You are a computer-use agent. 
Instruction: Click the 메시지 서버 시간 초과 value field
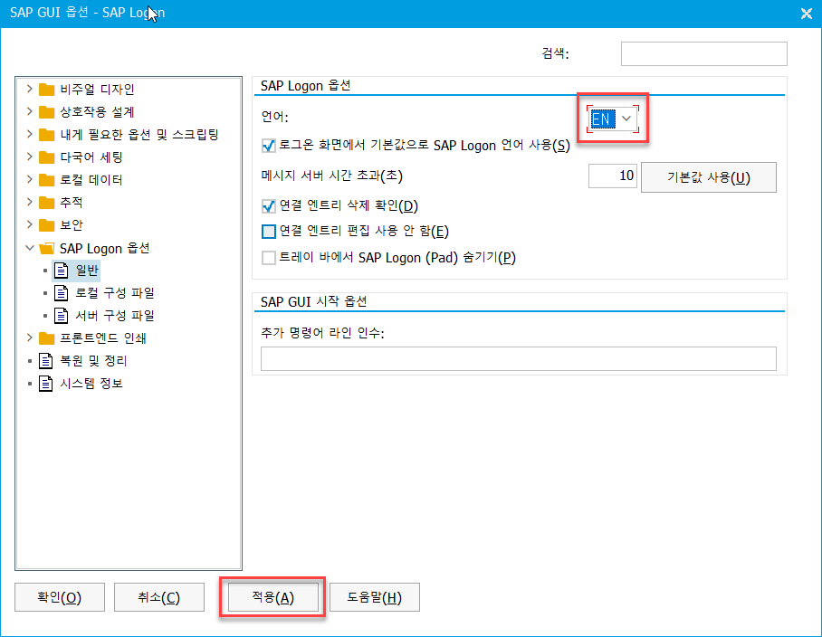[612, 176]
